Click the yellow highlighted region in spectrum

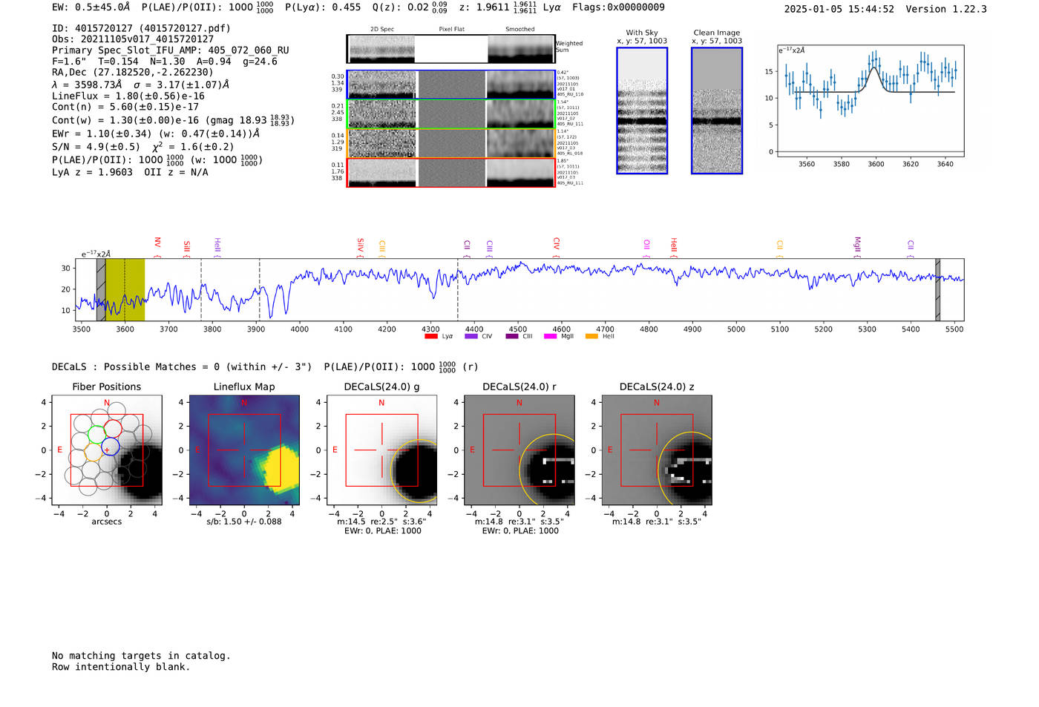pos(125,290)
